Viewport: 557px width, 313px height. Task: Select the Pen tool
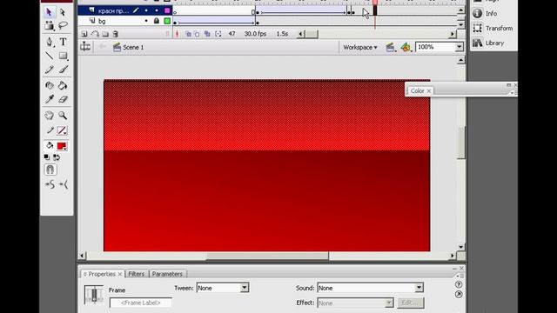[x=49, y=42]
